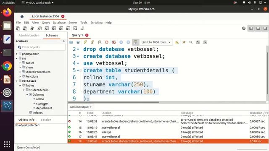Open the Limit to 1000 rows dropdown
Screen dimensions: 269x151
click(156, 42)
